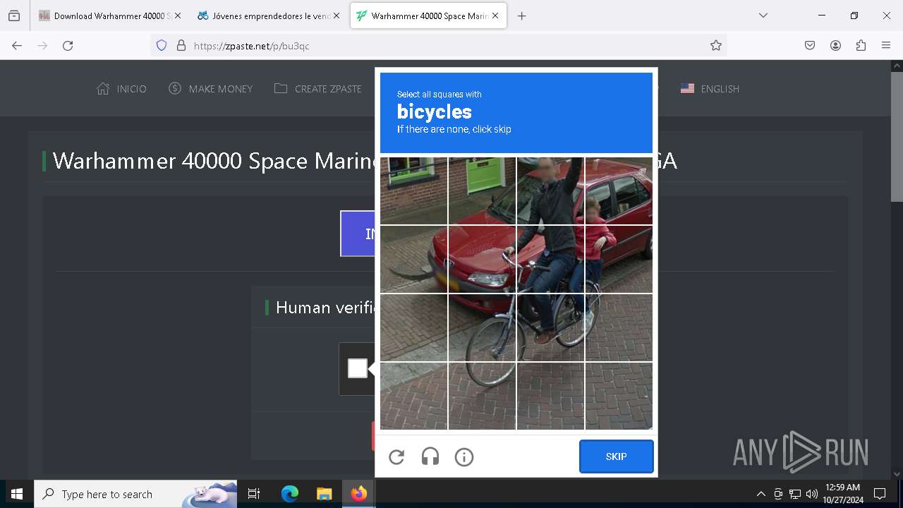
Task: Reload the current browser page
Action: pos(68,45)
